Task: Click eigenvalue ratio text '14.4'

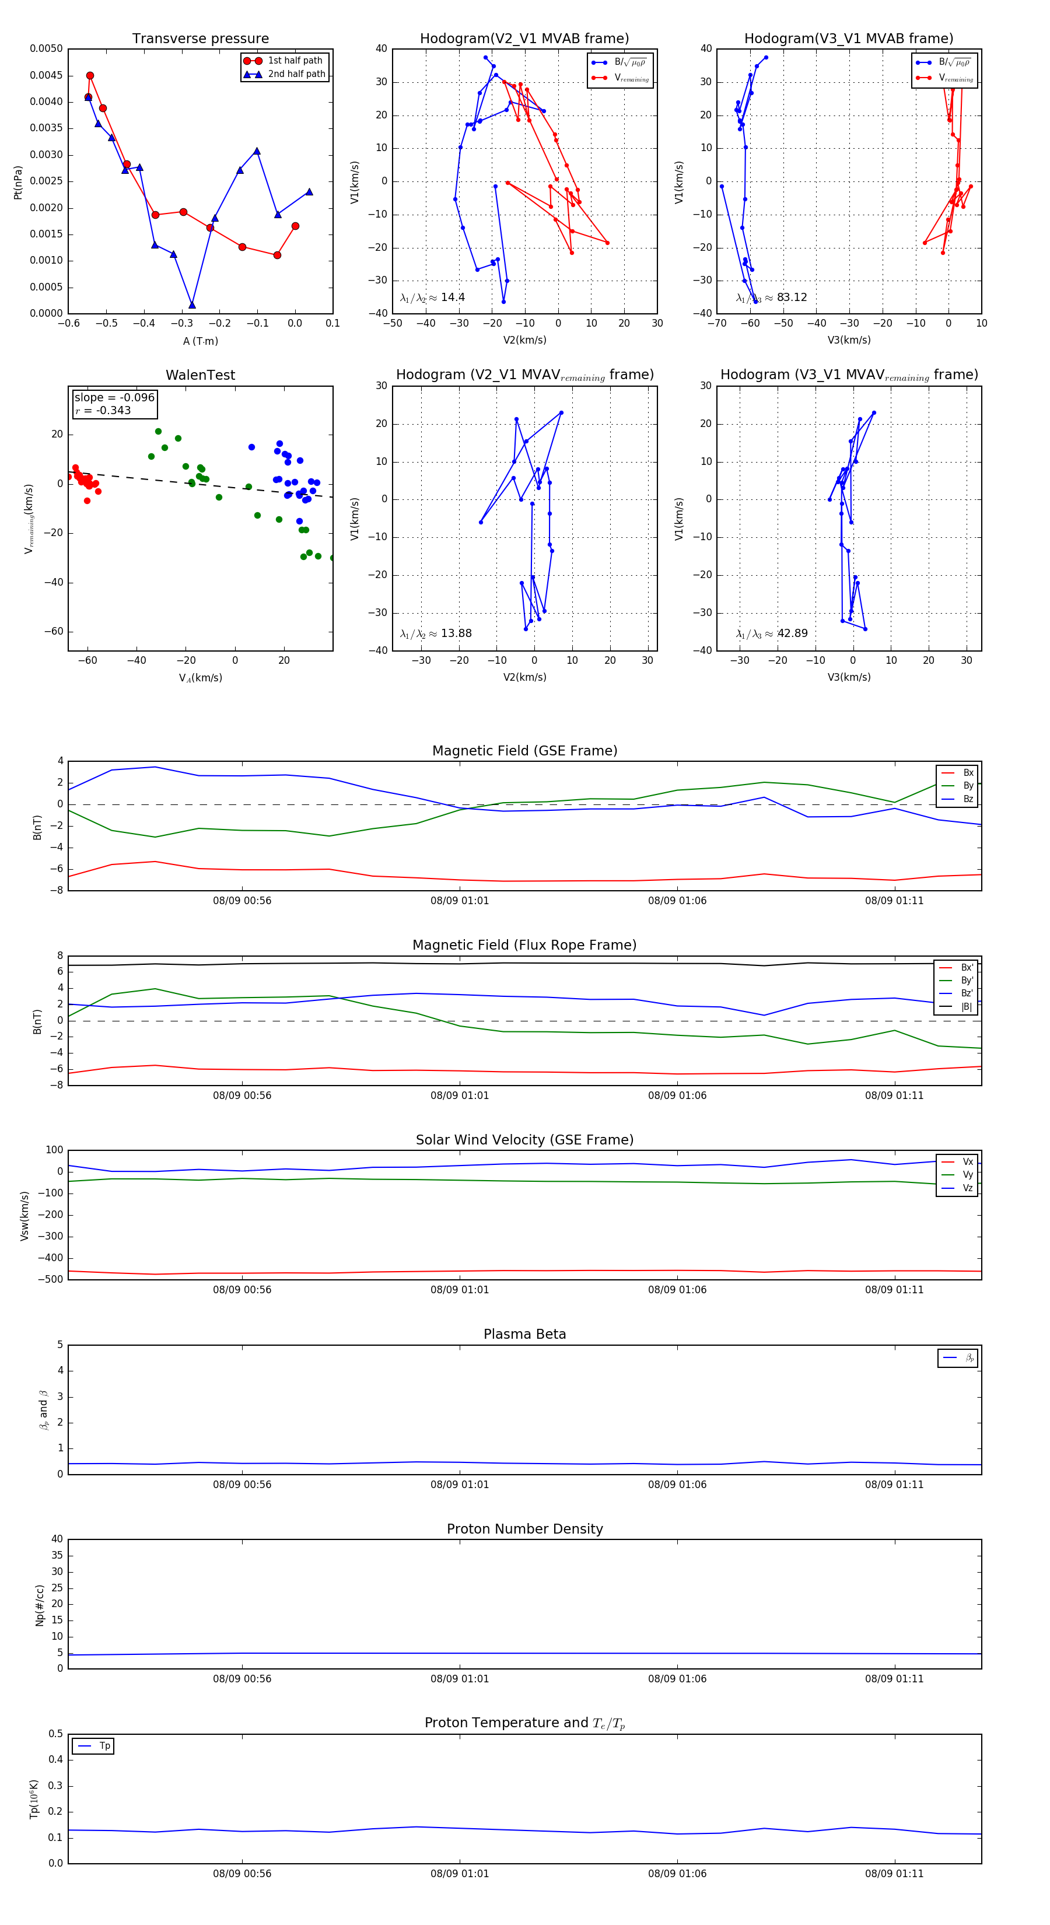Action: [x=453, y=297]
